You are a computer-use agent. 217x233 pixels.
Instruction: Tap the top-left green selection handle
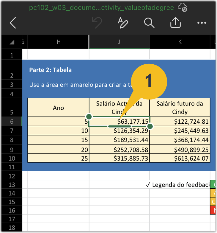89,117
